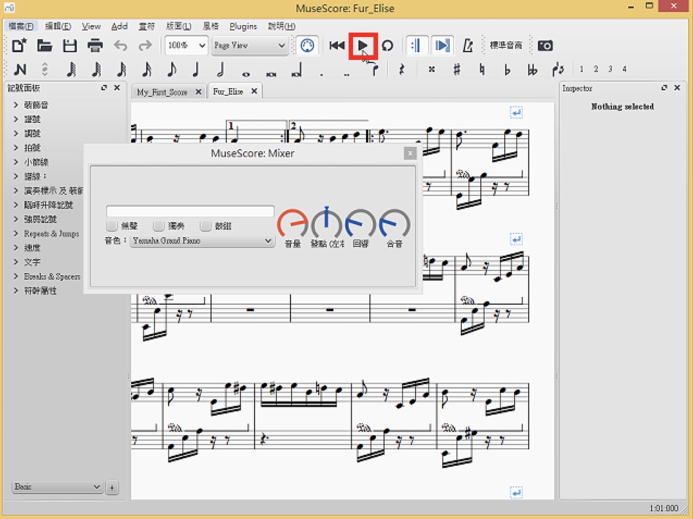Open a score file via folder icon

[44, 45]
